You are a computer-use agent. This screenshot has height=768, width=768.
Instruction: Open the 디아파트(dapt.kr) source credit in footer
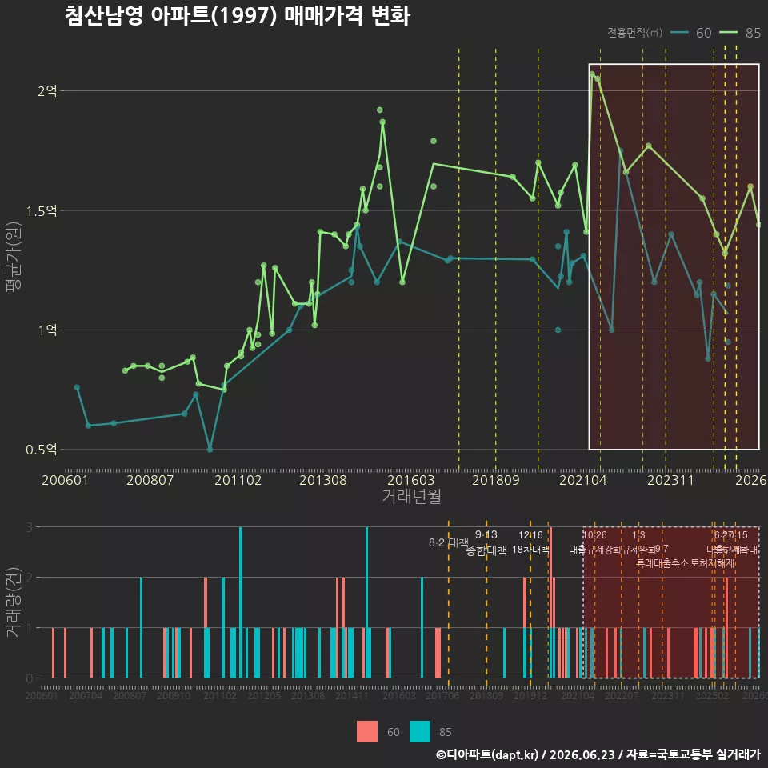click(x=487, y=754)
